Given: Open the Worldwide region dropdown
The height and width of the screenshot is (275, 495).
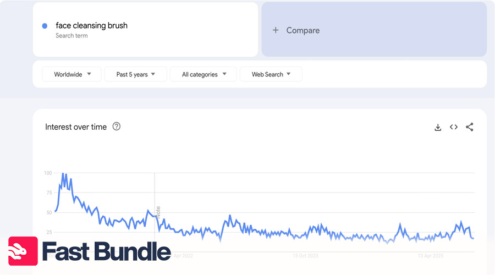Looking at the screenshot, I should click(72, 74).
